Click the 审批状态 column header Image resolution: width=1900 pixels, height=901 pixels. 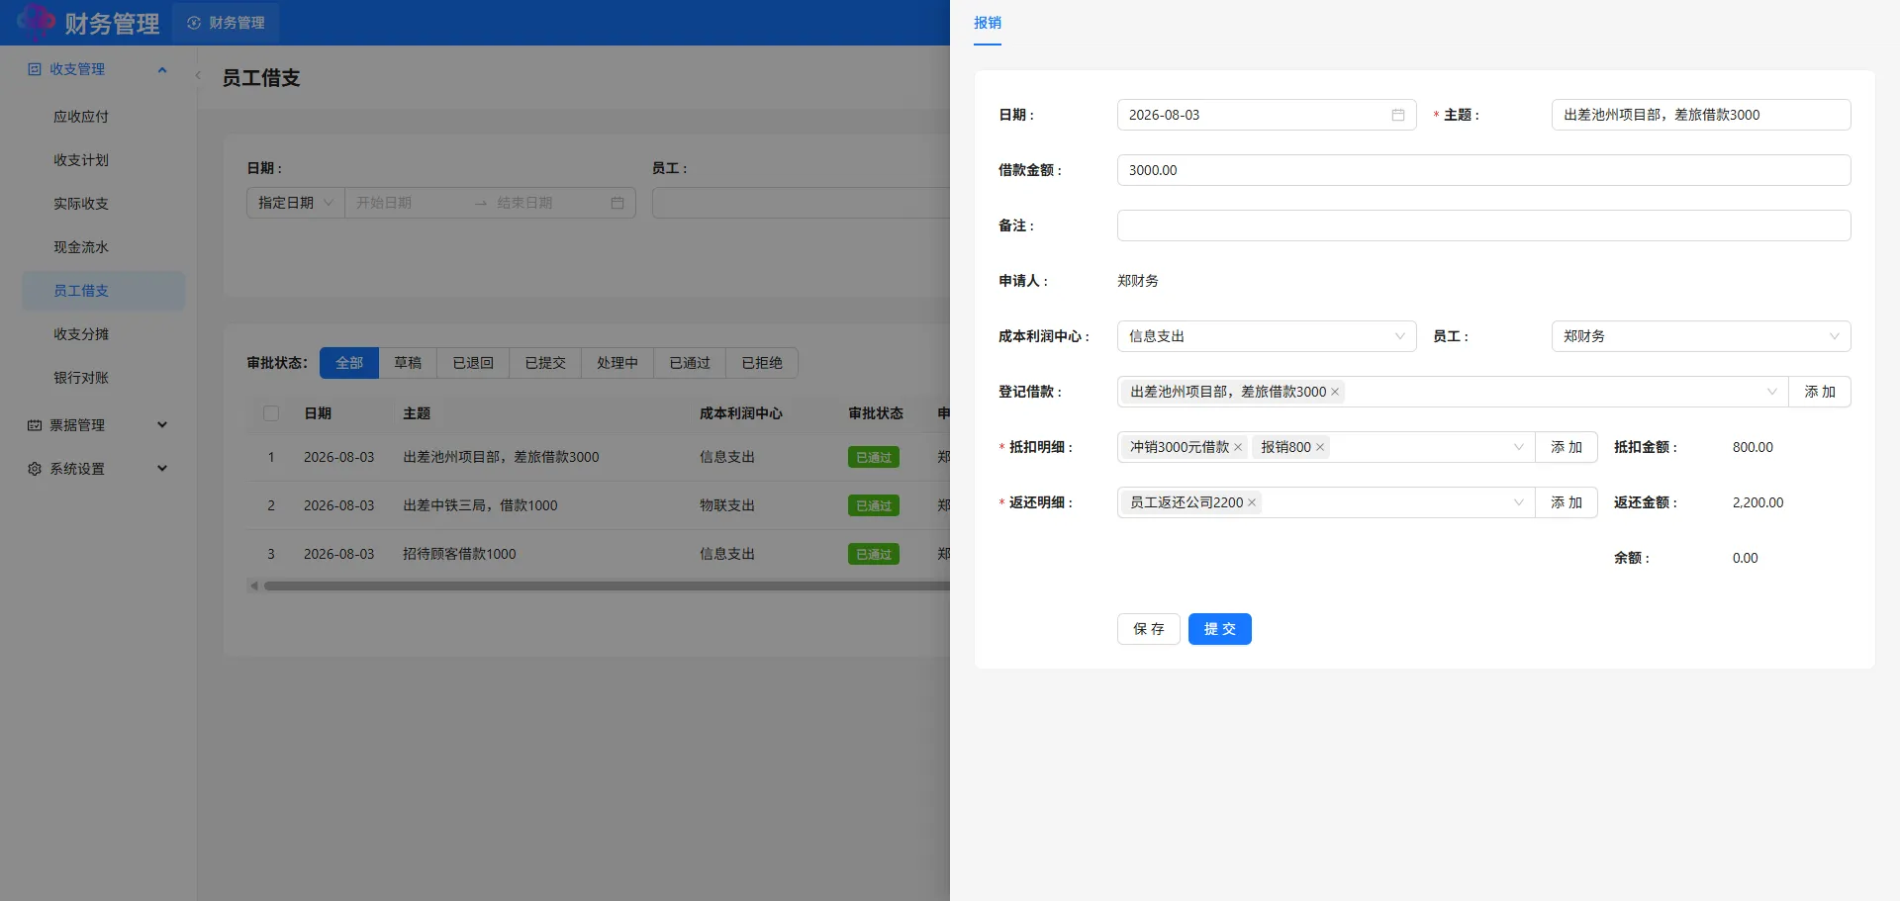876,413
